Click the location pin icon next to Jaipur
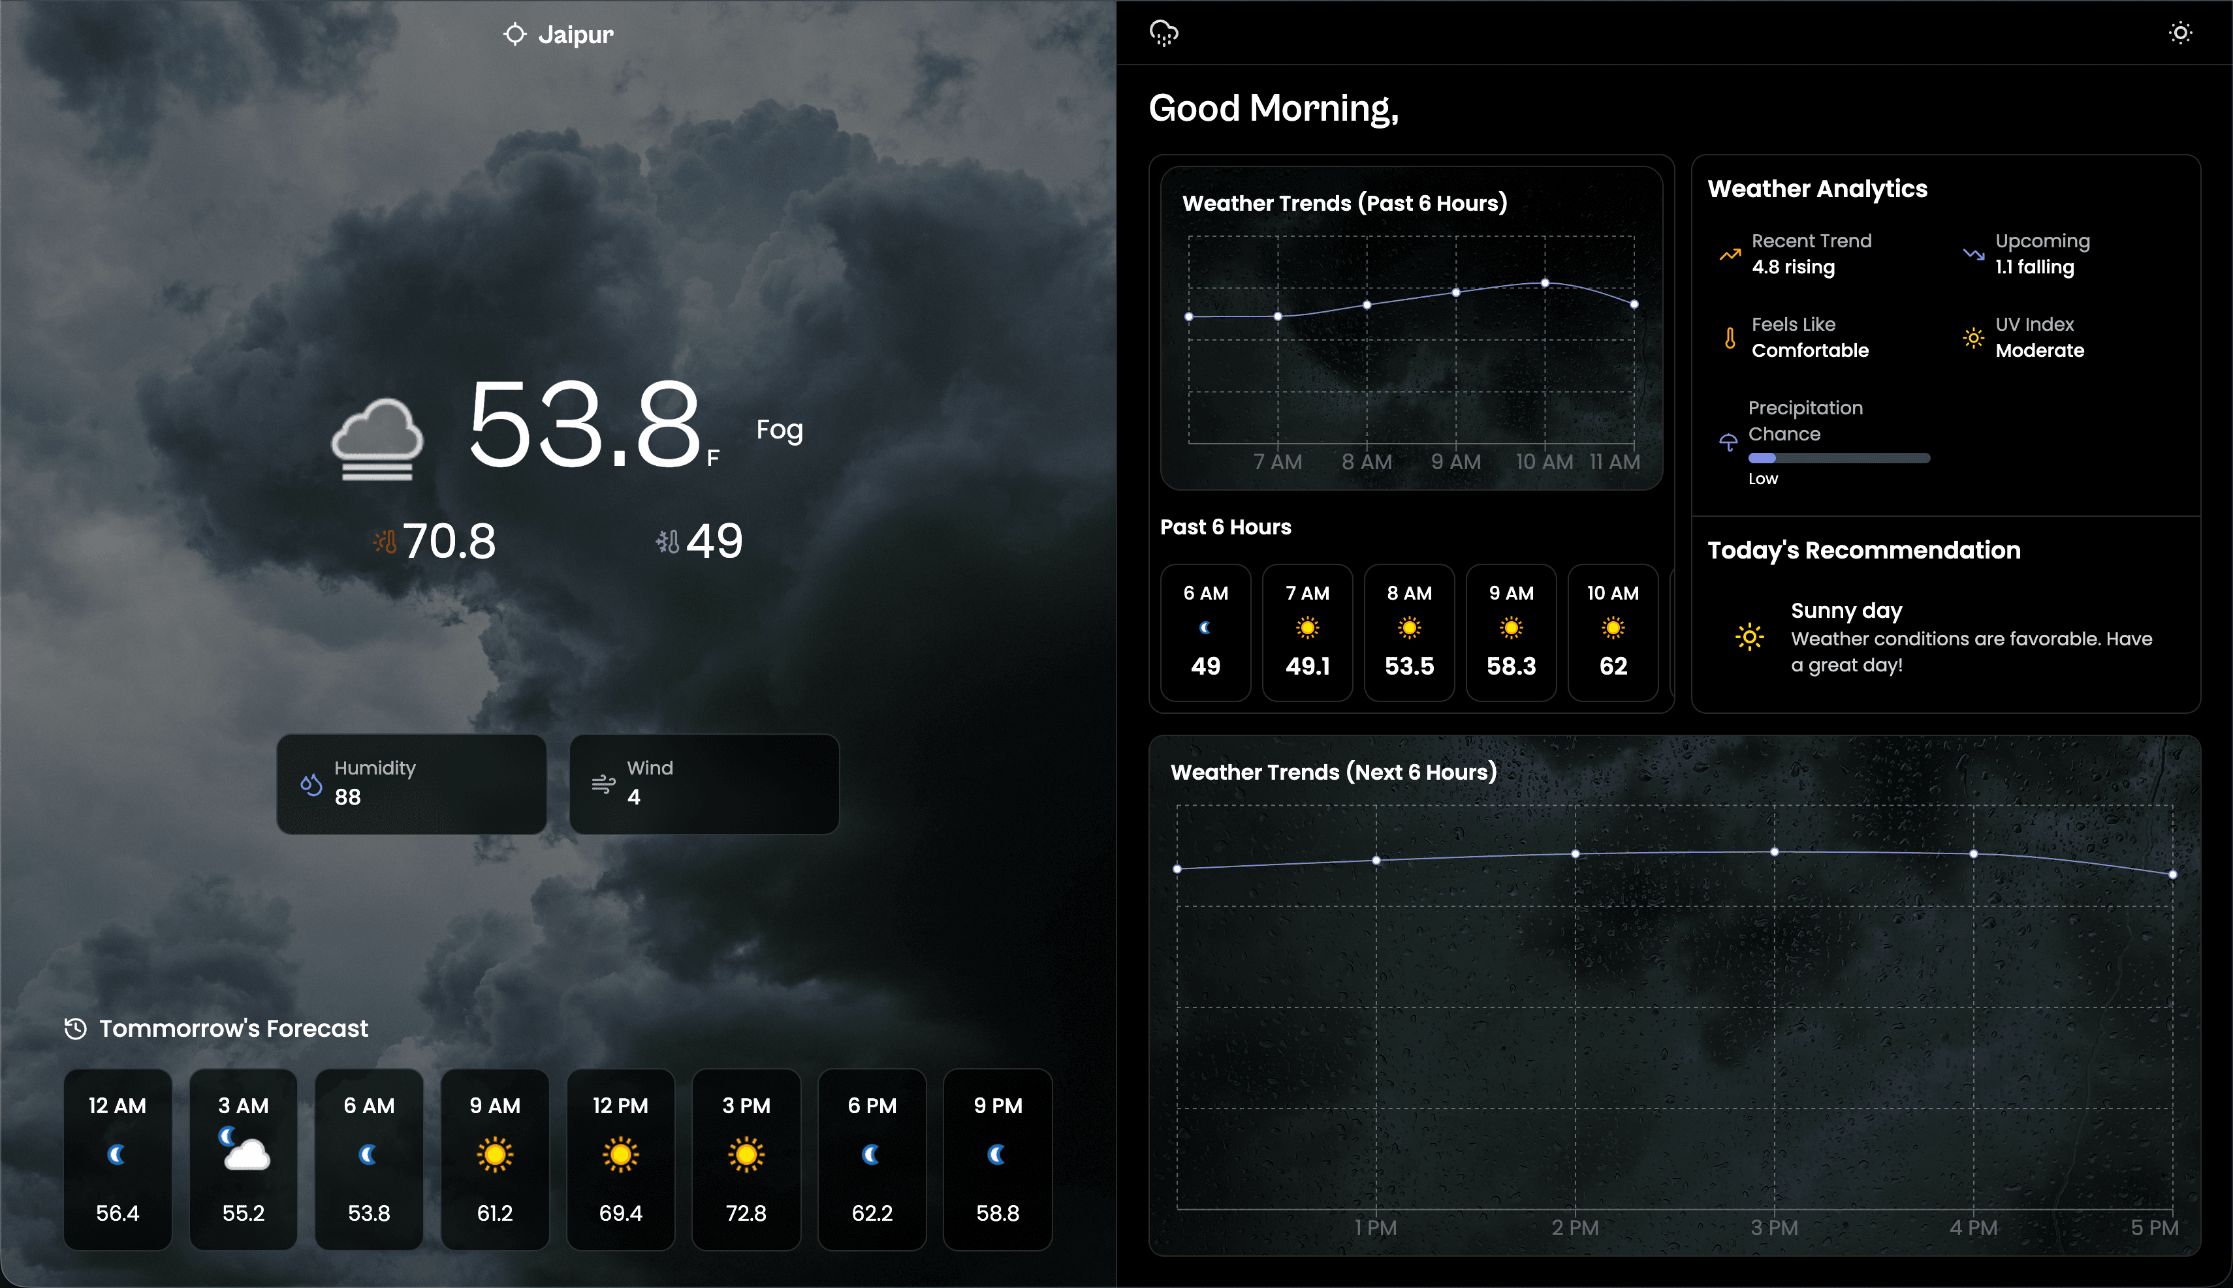2233x1288 pixels. click(515, 33)
